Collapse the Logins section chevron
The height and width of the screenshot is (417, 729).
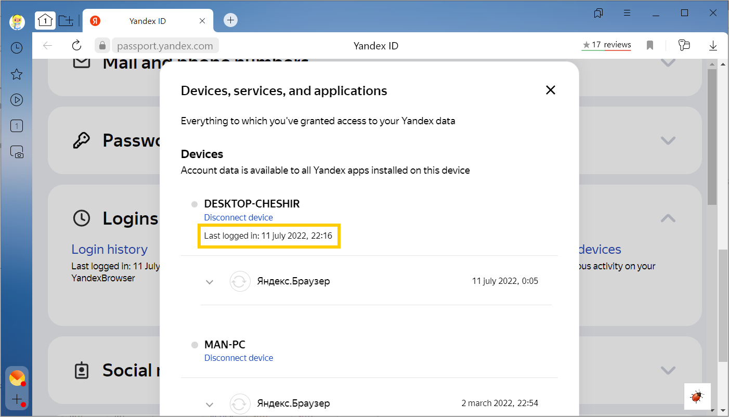tap(668, 218)
